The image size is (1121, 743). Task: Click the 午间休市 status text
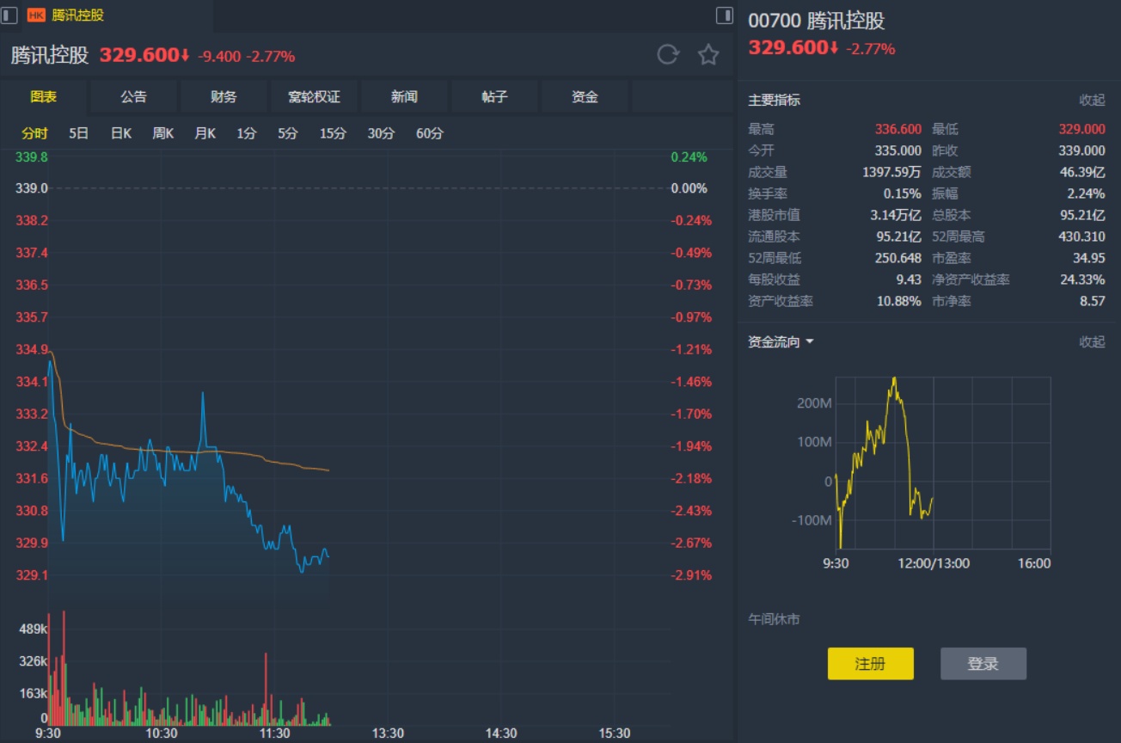774,619
